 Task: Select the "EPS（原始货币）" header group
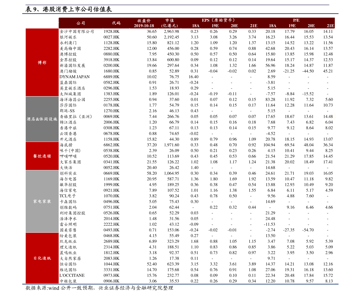[218, 20]
